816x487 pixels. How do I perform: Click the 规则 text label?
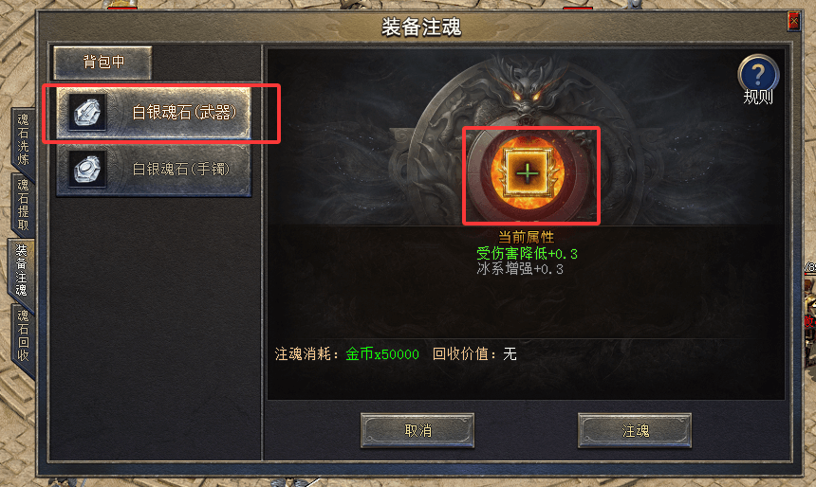[758, 98]
